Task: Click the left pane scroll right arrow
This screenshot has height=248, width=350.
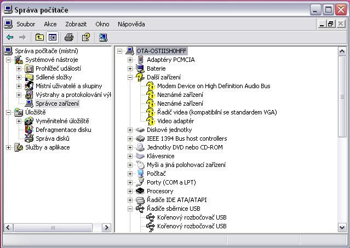Action: click(x=106, y=228)
